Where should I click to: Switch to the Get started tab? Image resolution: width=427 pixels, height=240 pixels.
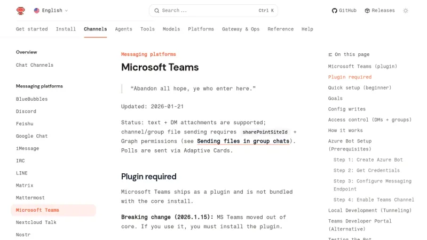pyautogui.click(x=32, y=29)
